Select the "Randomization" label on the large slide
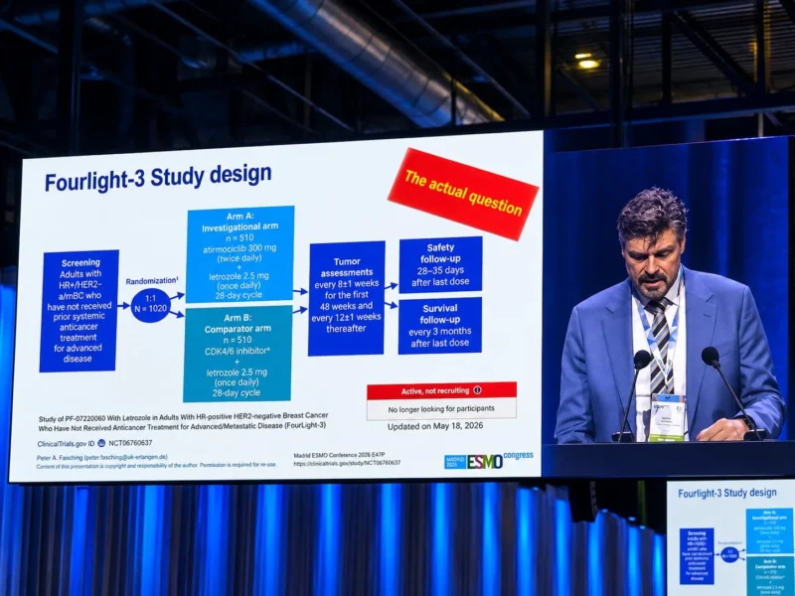 pos(151,281)
